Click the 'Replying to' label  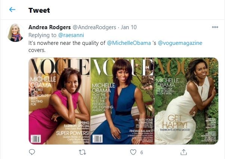click(x=43, y=35)
